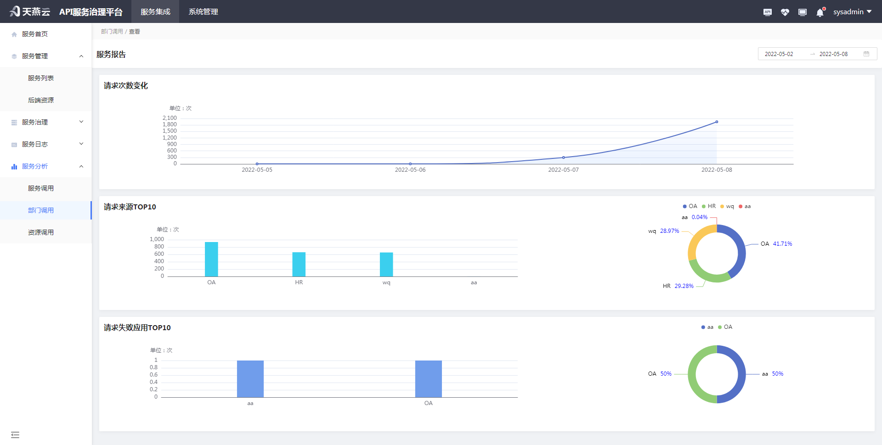Toggle the OA legend in 请求来源TOP10 chart

[690, 206]
